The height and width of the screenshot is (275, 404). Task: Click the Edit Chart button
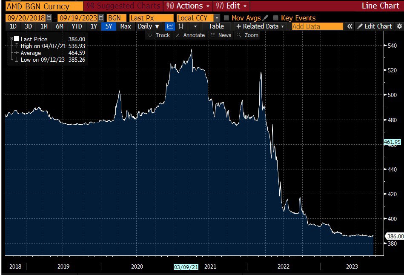click(375, 26)
